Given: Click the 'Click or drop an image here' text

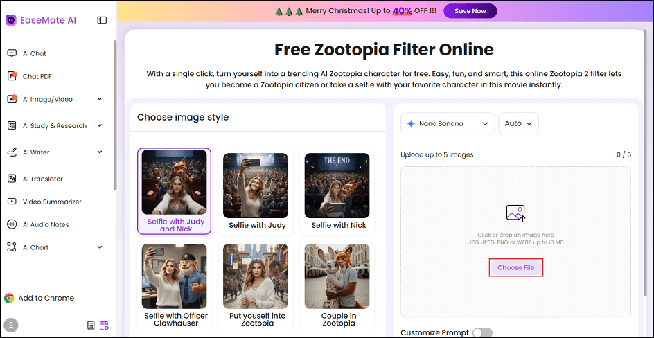Looking at the screenshot, I should click(515, 235).
